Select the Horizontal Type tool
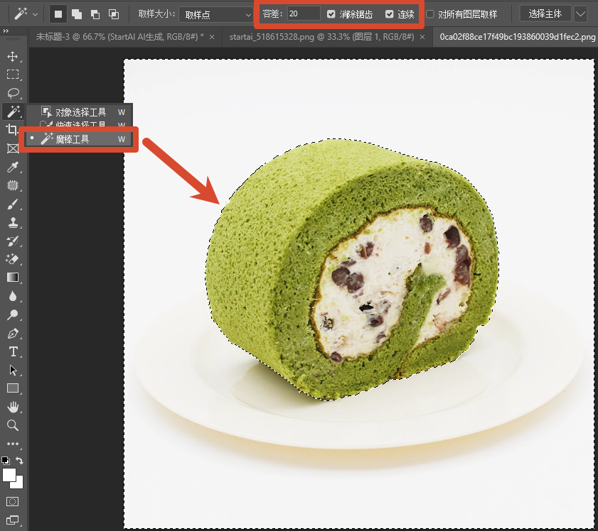The image size is (598, 531). (13, 351)
